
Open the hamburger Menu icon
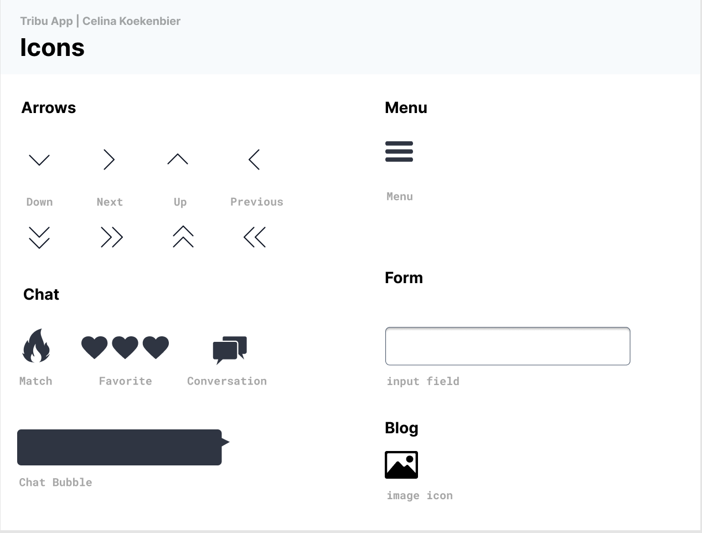tap(399, 152)
